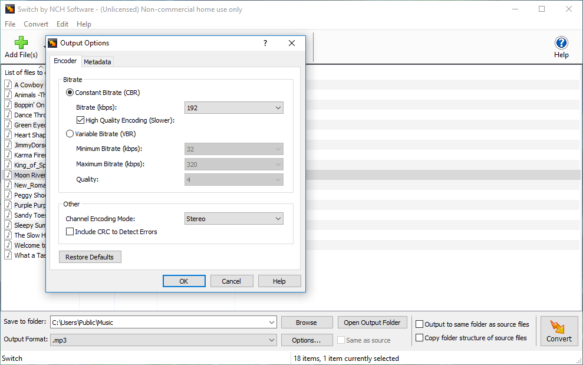Click the Open Output Folder button
The height and width of the screenshot is (365, 583).
tap(372, 322)
